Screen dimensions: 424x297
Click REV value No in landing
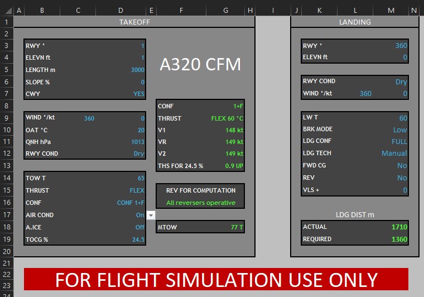point(402,178)
